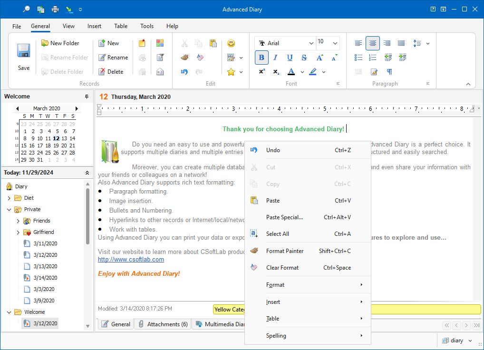The height and width of the screenshot is (350, 484).
Task: Expand the Friends folder in tree
Action: pyautogui.click(x=18, y=221)
